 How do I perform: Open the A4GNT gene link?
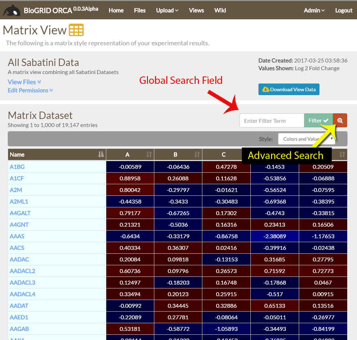[x=19, y=225]
